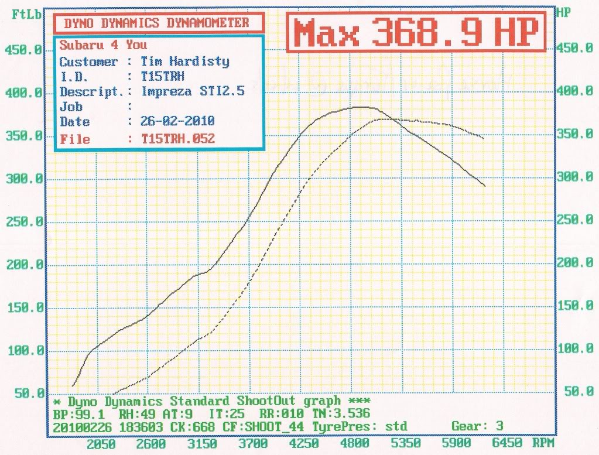Click the 'RH:49' reading
Image resolution: width=599 pixels, height=455 pixels.
coord(137,414)
